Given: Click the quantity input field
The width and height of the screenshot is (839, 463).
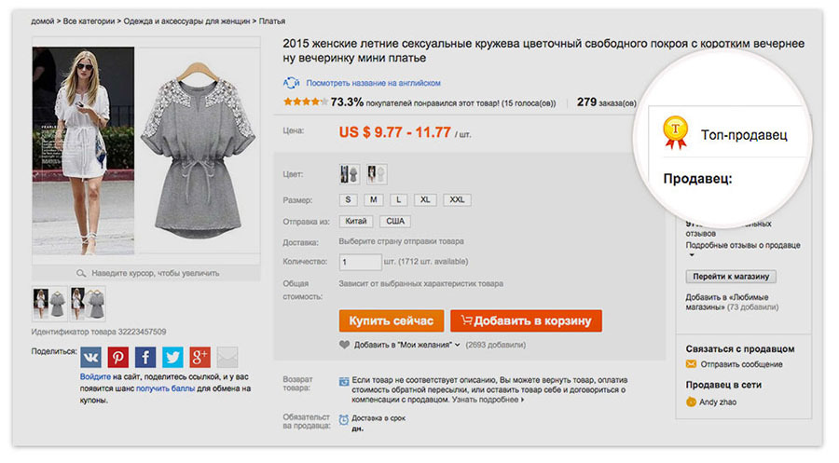Looking at the screenshot, I should point(361,263).
